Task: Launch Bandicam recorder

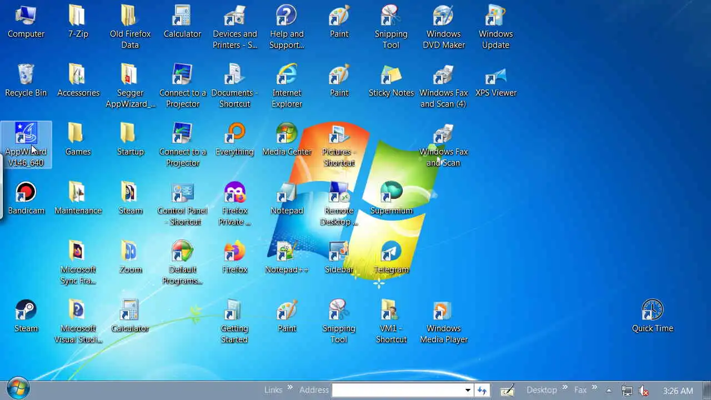Action: click(26, 199)
